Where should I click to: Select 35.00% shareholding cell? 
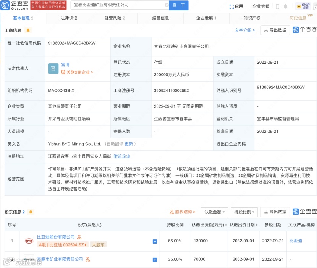[175, 259]
